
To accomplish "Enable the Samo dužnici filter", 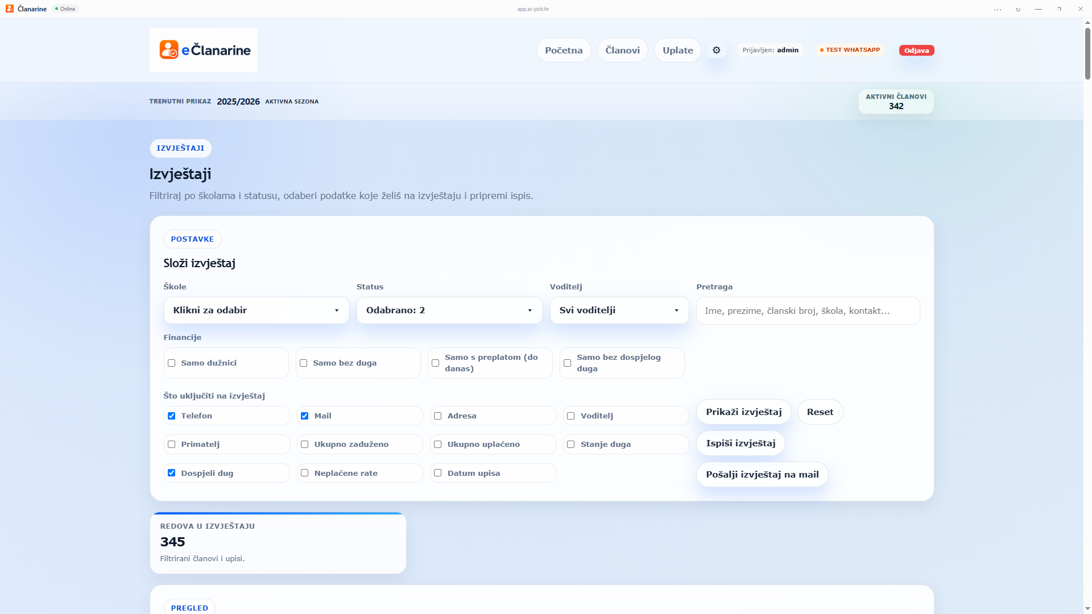I will pos(171,363).
